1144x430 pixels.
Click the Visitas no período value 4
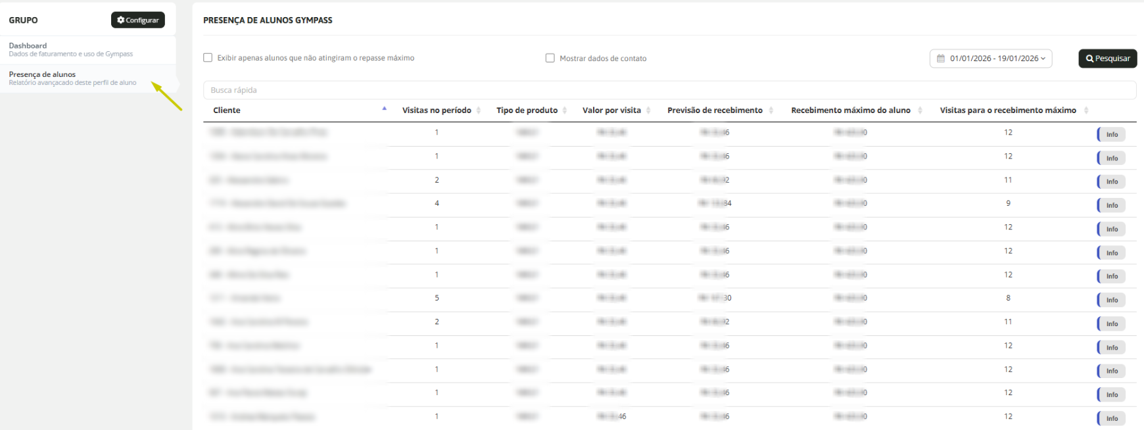click(437, 203)
